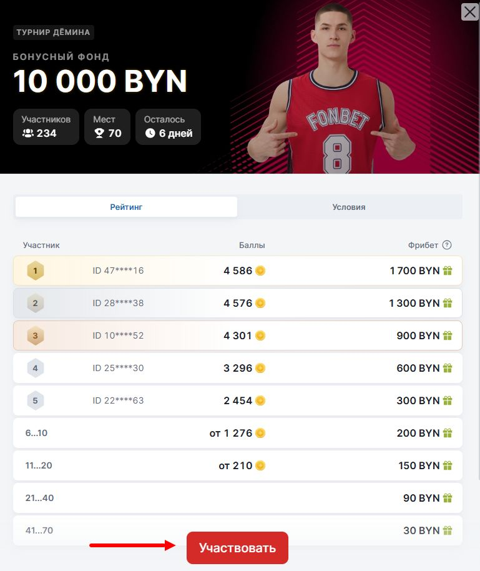This screenshot has height=571, width=480.
Task: Select the 6...10 places row
Action: (x=237, y=433)
